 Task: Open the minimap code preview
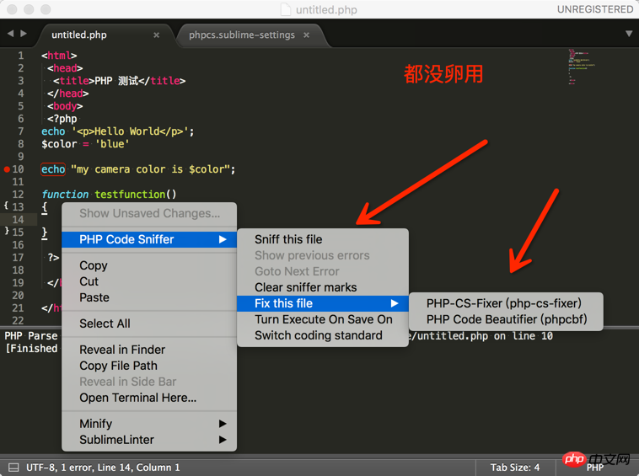click(581, 66)
